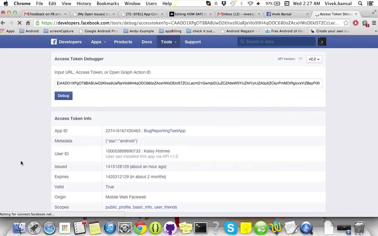The image size is (378, 236).
Task: Click the access token input field
Action: click(188, 83)
